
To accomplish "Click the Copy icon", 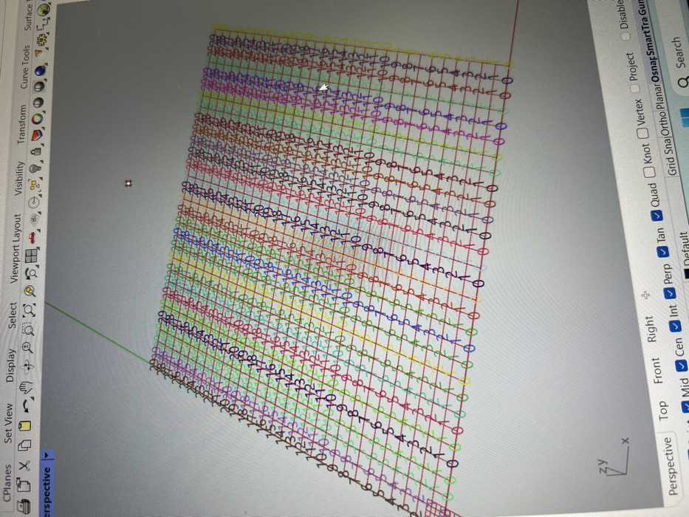I will pyautogui.click(x=25, y=445).
